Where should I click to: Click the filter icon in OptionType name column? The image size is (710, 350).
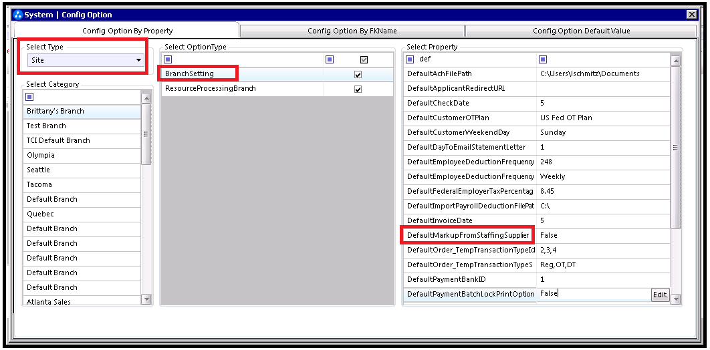(168, 59)
